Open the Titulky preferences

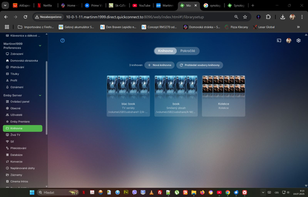tap(14, 74)
